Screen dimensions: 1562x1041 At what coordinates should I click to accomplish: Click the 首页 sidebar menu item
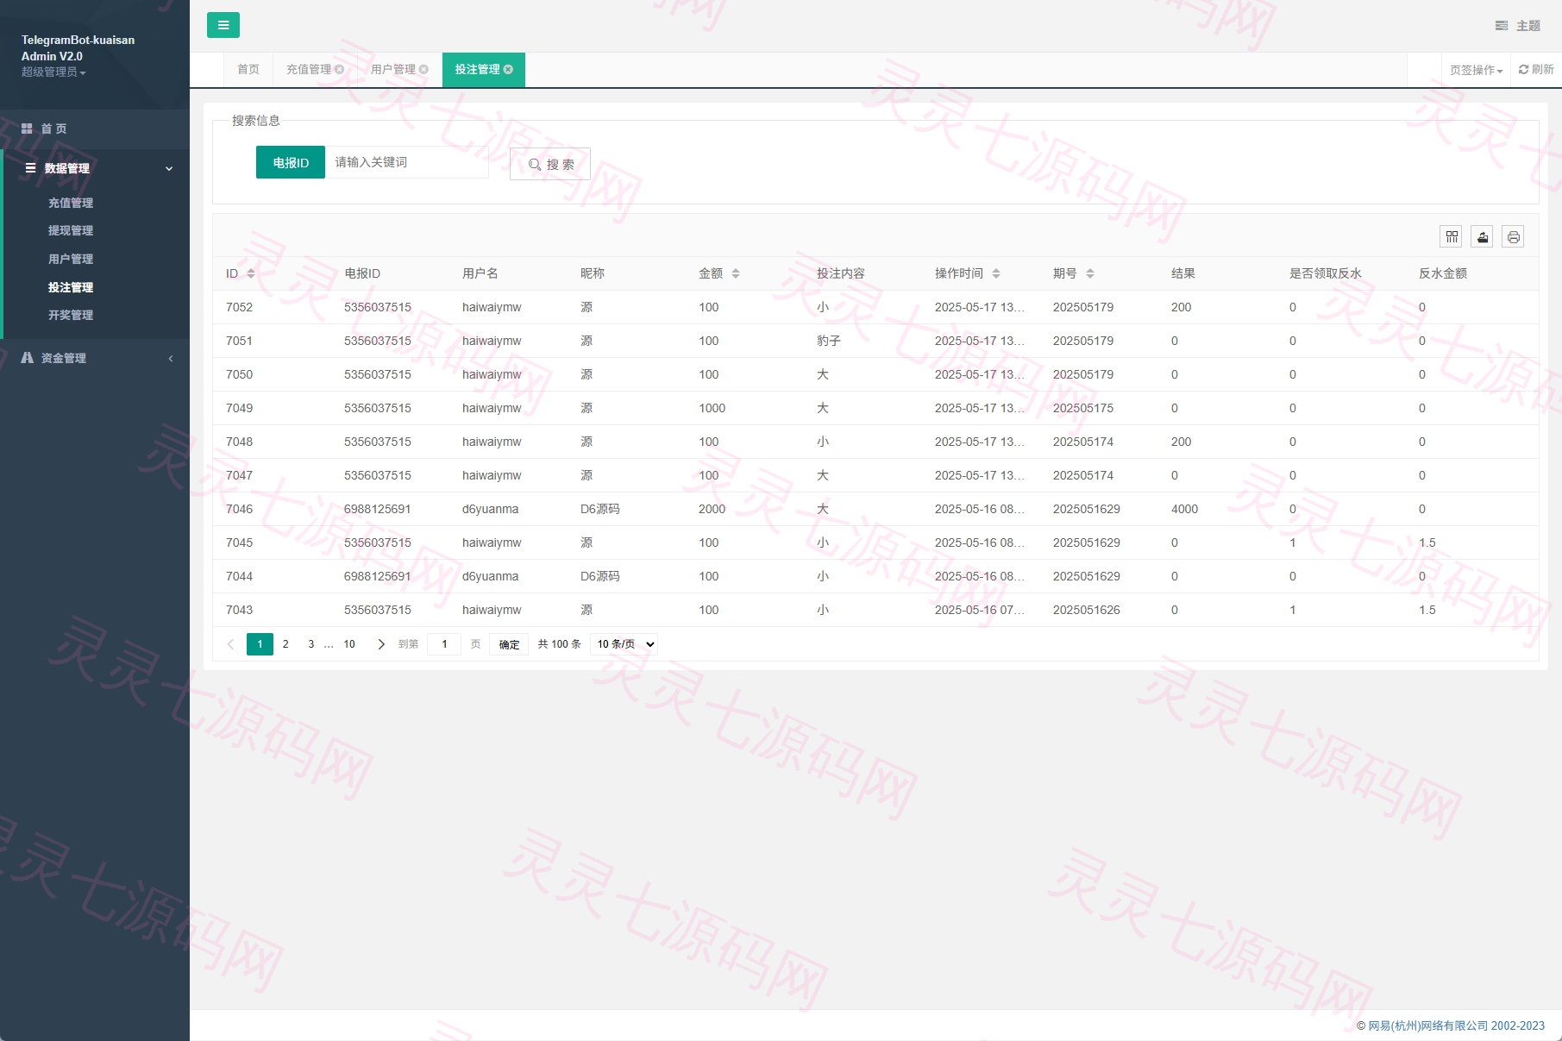(x=95, y=129)
